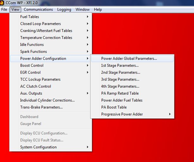Expand the Boost Control submenu

(51, 65)
